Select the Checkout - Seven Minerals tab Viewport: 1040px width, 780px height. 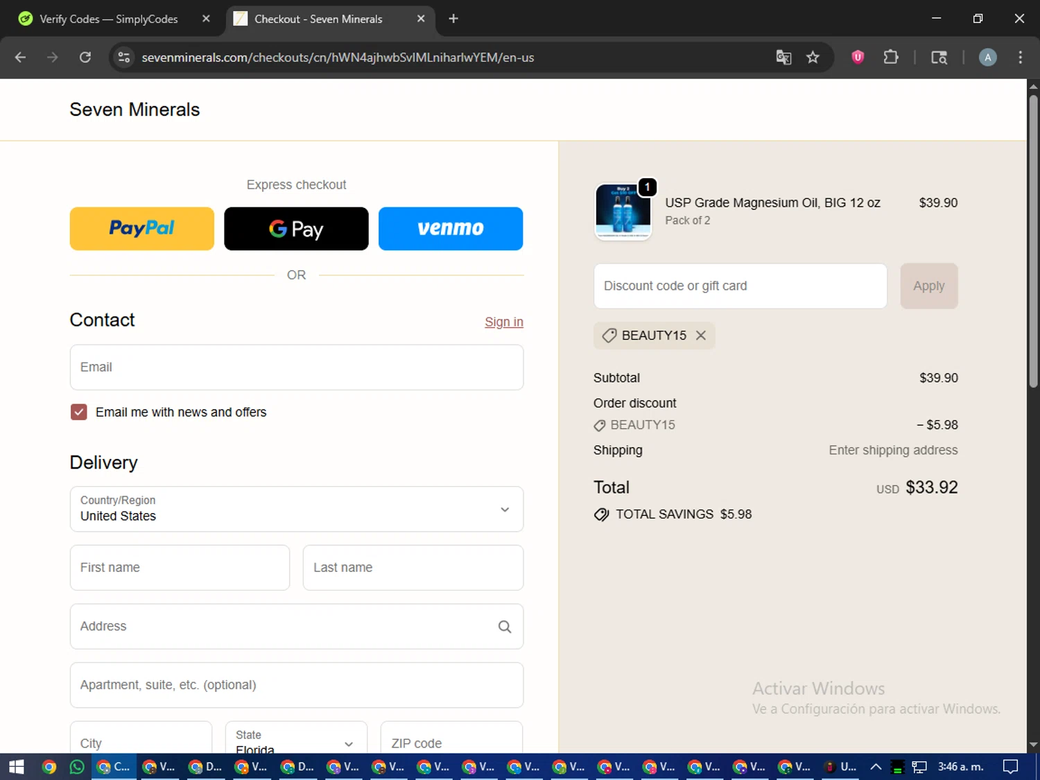click(318, 19)
